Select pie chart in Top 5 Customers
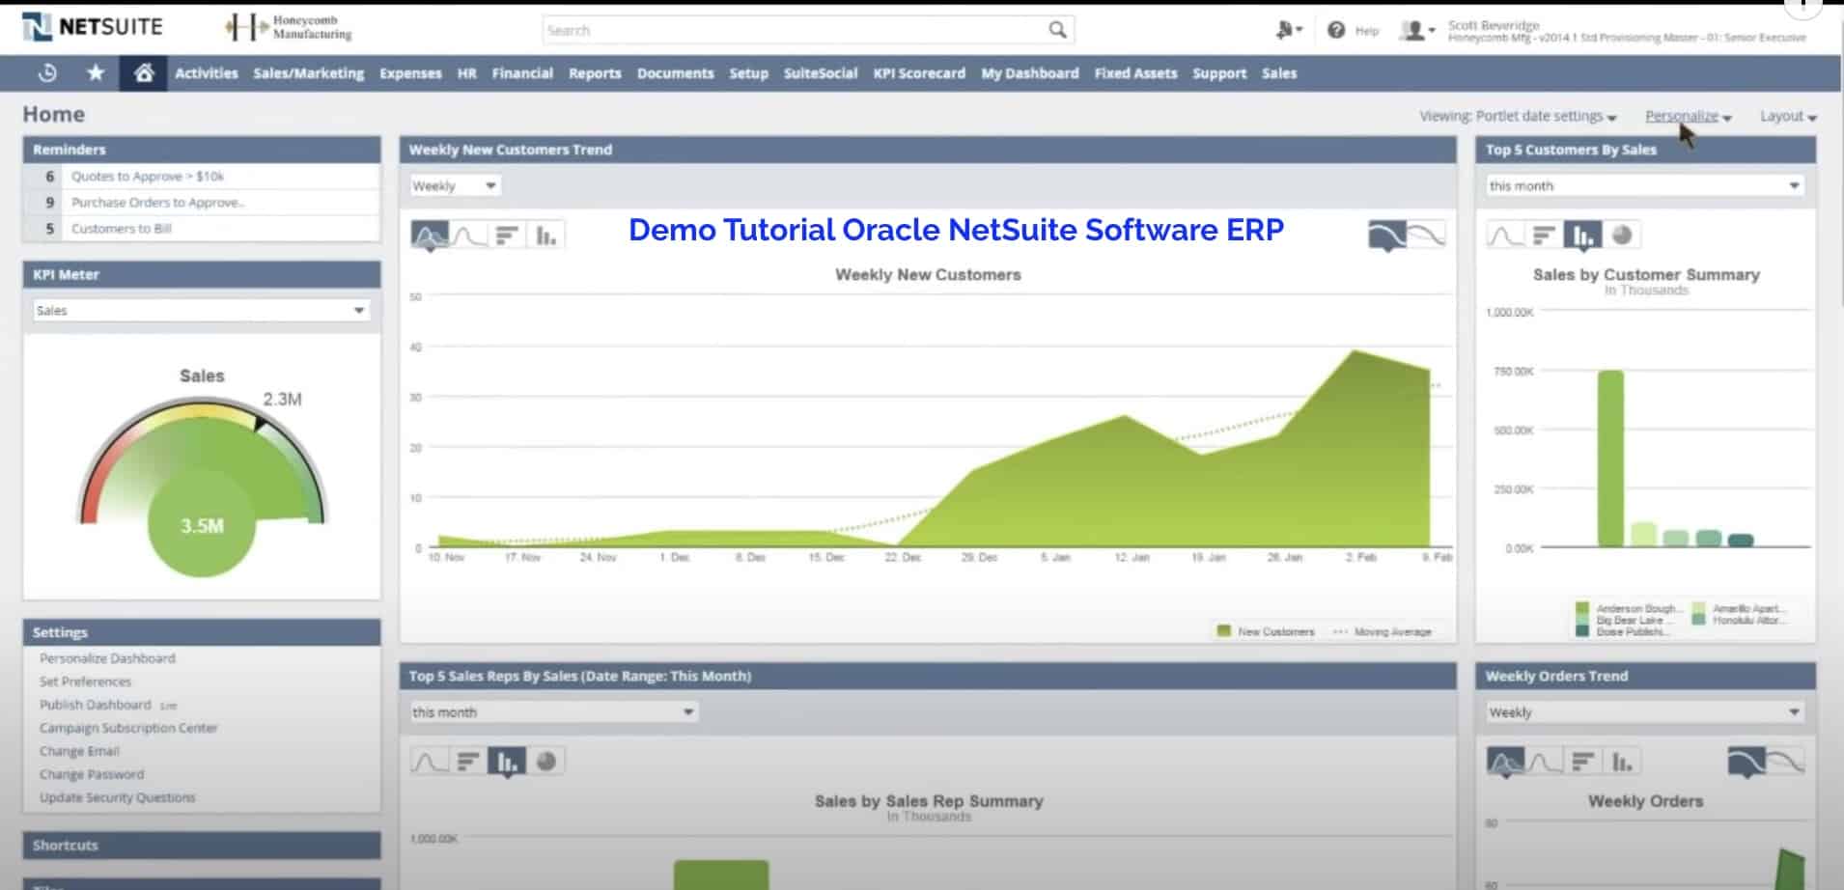The image size is (1844, 890). (x=1622, y=235)
